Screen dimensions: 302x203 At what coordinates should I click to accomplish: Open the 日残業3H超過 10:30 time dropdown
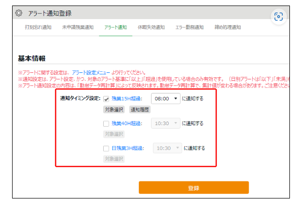coord(167,148)
